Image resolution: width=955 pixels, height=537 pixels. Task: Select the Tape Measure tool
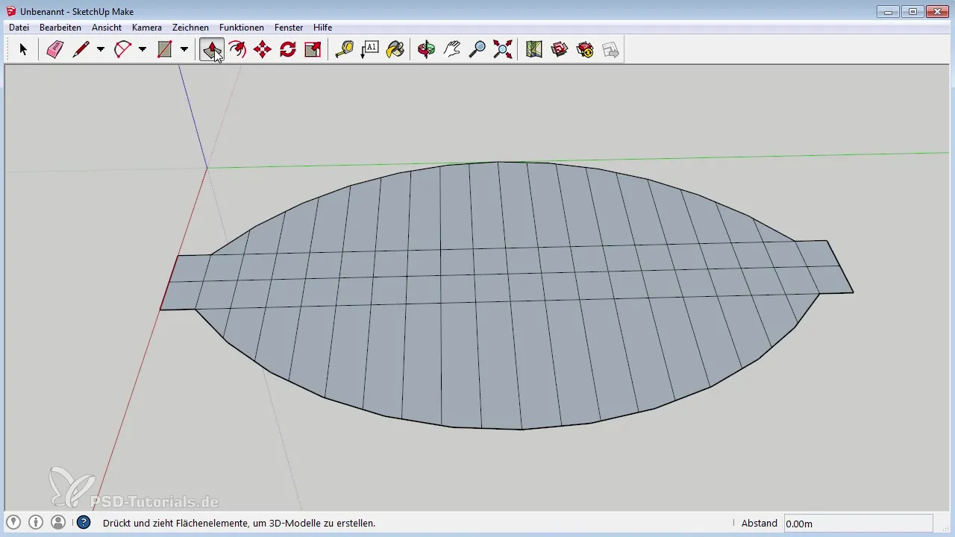tap(345, 49)
